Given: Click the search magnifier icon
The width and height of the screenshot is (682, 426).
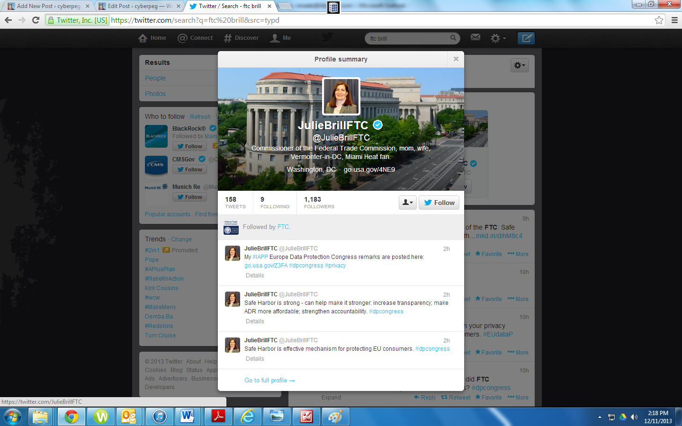Looking at the screenshot, I should [453, 38].
